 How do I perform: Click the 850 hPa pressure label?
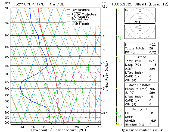coord(8,107)
